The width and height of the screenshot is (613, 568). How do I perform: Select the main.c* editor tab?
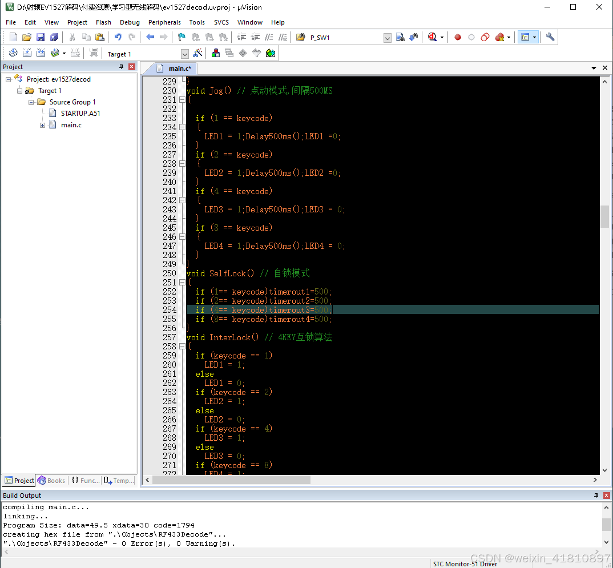[x=174, y=69]
